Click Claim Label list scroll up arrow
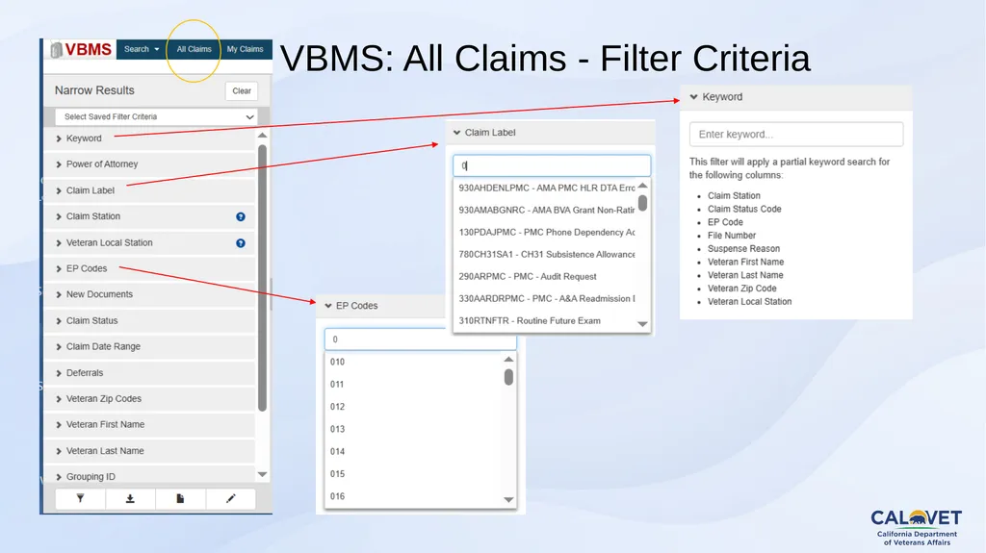This screenshot has height=553, width=986. (642, 186)
